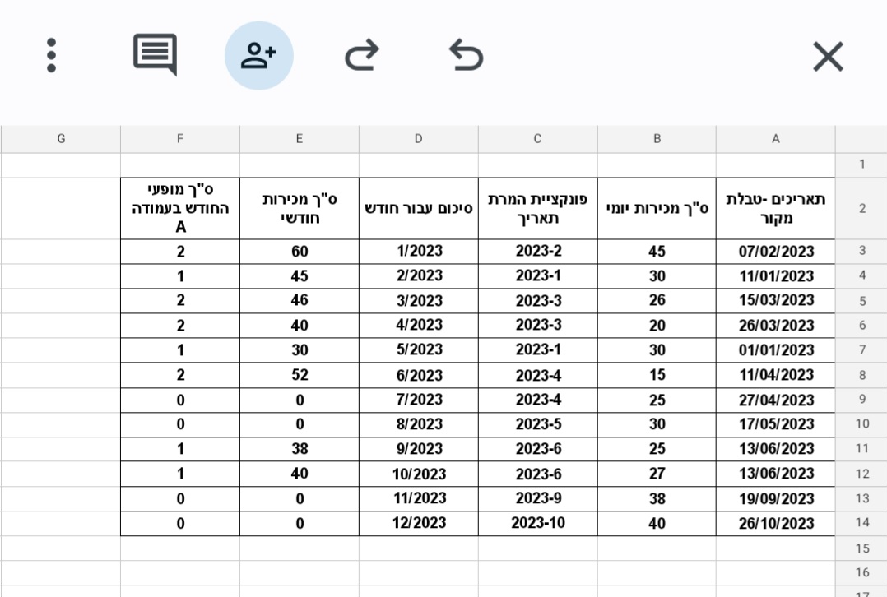
Task: Select the cell containing 07/02/2023
Action: pos(775,251)
